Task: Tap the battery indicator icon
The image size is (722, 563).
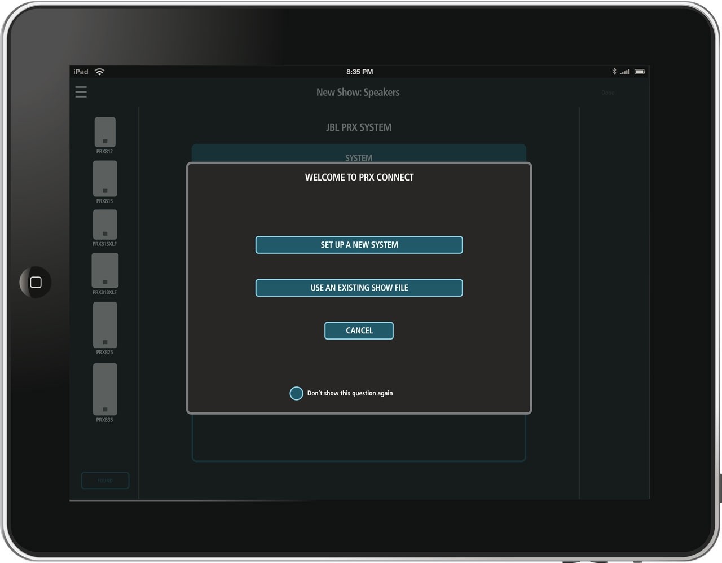Action: (x=640, y=72)
